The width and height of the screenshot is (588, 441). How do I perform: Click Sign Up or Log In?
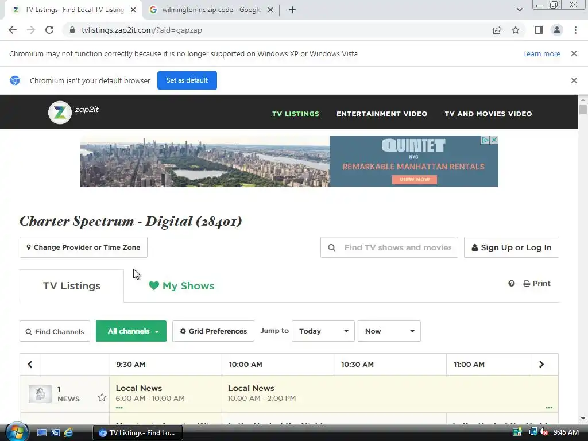coord(512,247)
